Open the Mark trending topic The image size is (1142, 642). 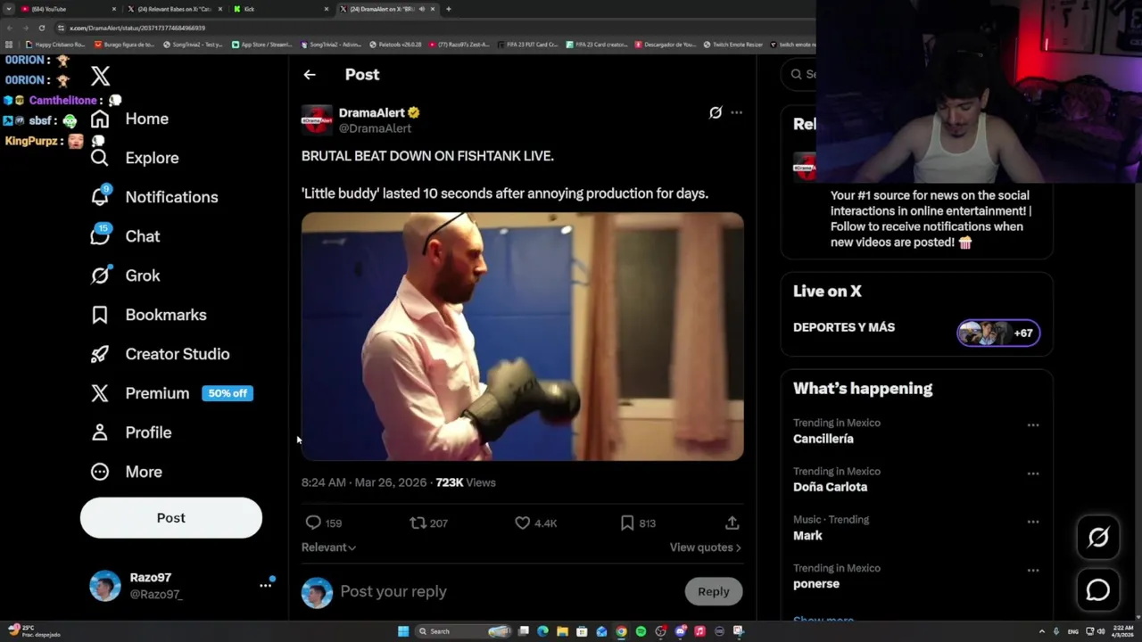tap(807, 535)
